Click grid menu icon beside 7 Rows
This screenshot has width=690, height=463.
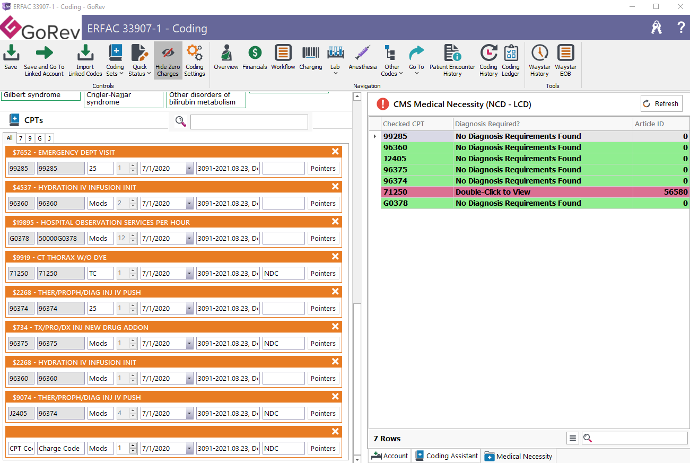coord(572,438)
